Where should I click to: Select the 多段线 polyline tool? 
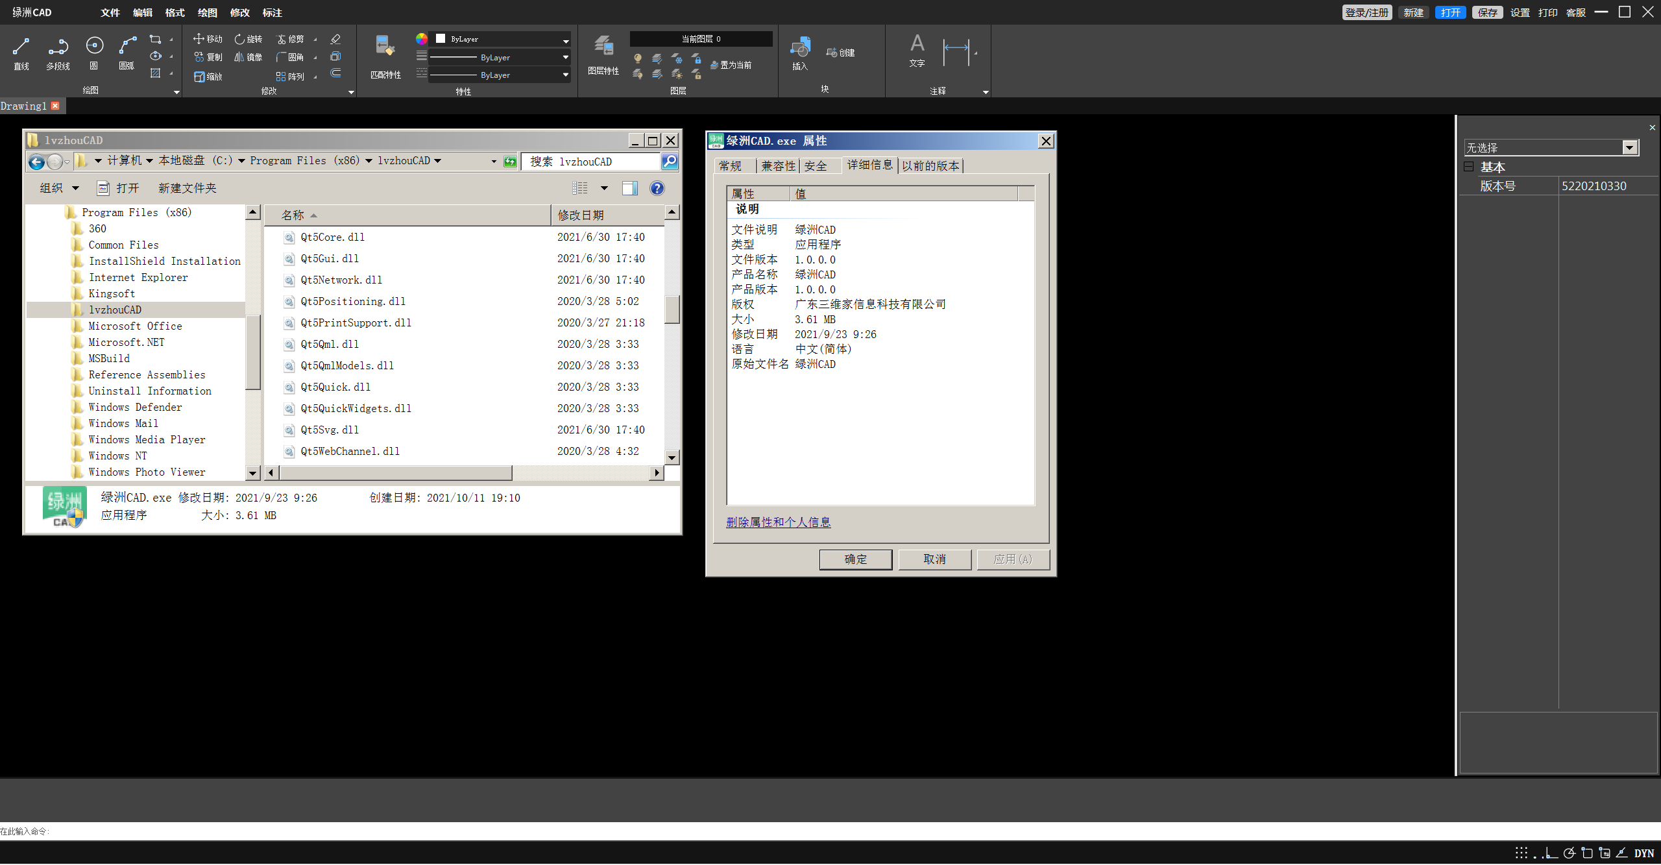tap(58, 52)
